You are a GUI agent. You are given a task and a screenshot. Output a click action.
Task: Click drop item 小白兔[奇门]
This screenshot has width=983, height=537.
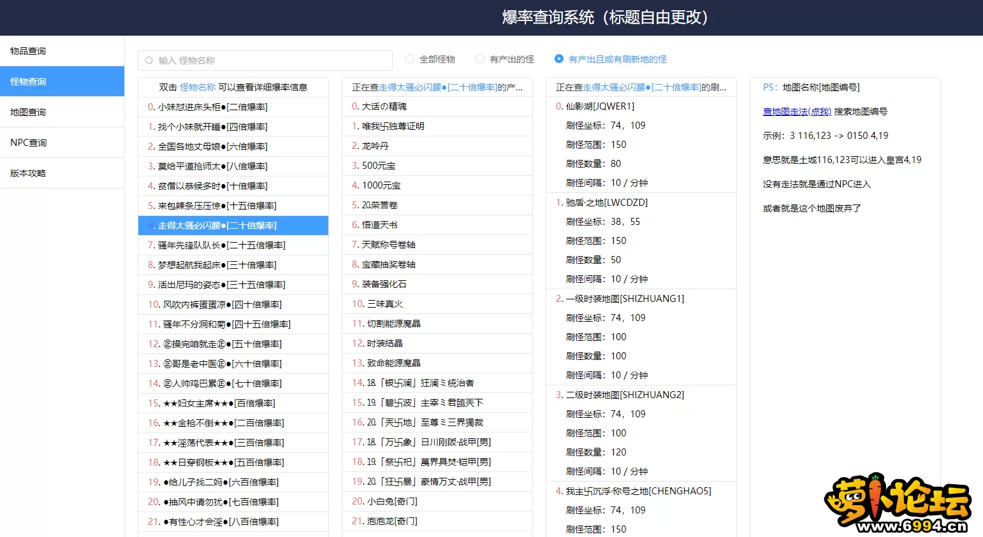pyautogui.click(x=437, y=501)
